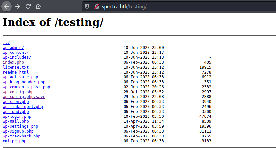Open the xmlrpc.php file link
This screenshot has height=148, width=276.
[14, 141]
